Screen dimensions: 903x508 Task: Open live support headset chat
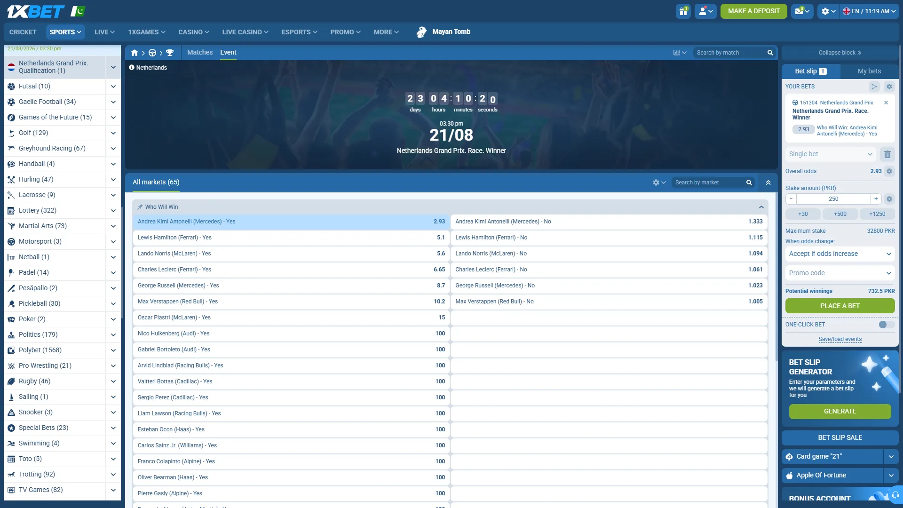[x=895, y=495]
